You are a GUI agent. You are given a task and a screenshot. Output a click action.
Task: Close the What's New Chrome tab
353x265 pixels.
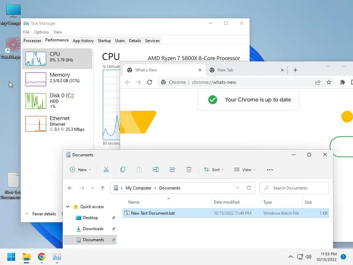click(200, 70)
